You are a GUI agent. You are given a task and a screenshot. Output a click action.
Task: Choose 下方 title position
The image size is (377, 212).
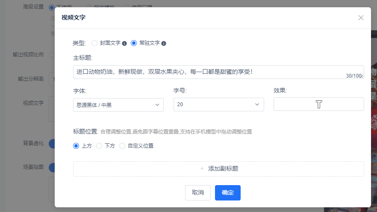point(99,146)
